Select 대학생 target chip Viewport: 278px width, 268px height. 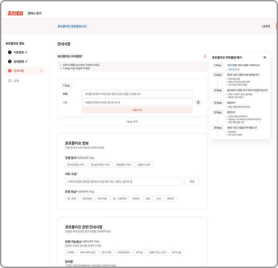pos(136,199)
